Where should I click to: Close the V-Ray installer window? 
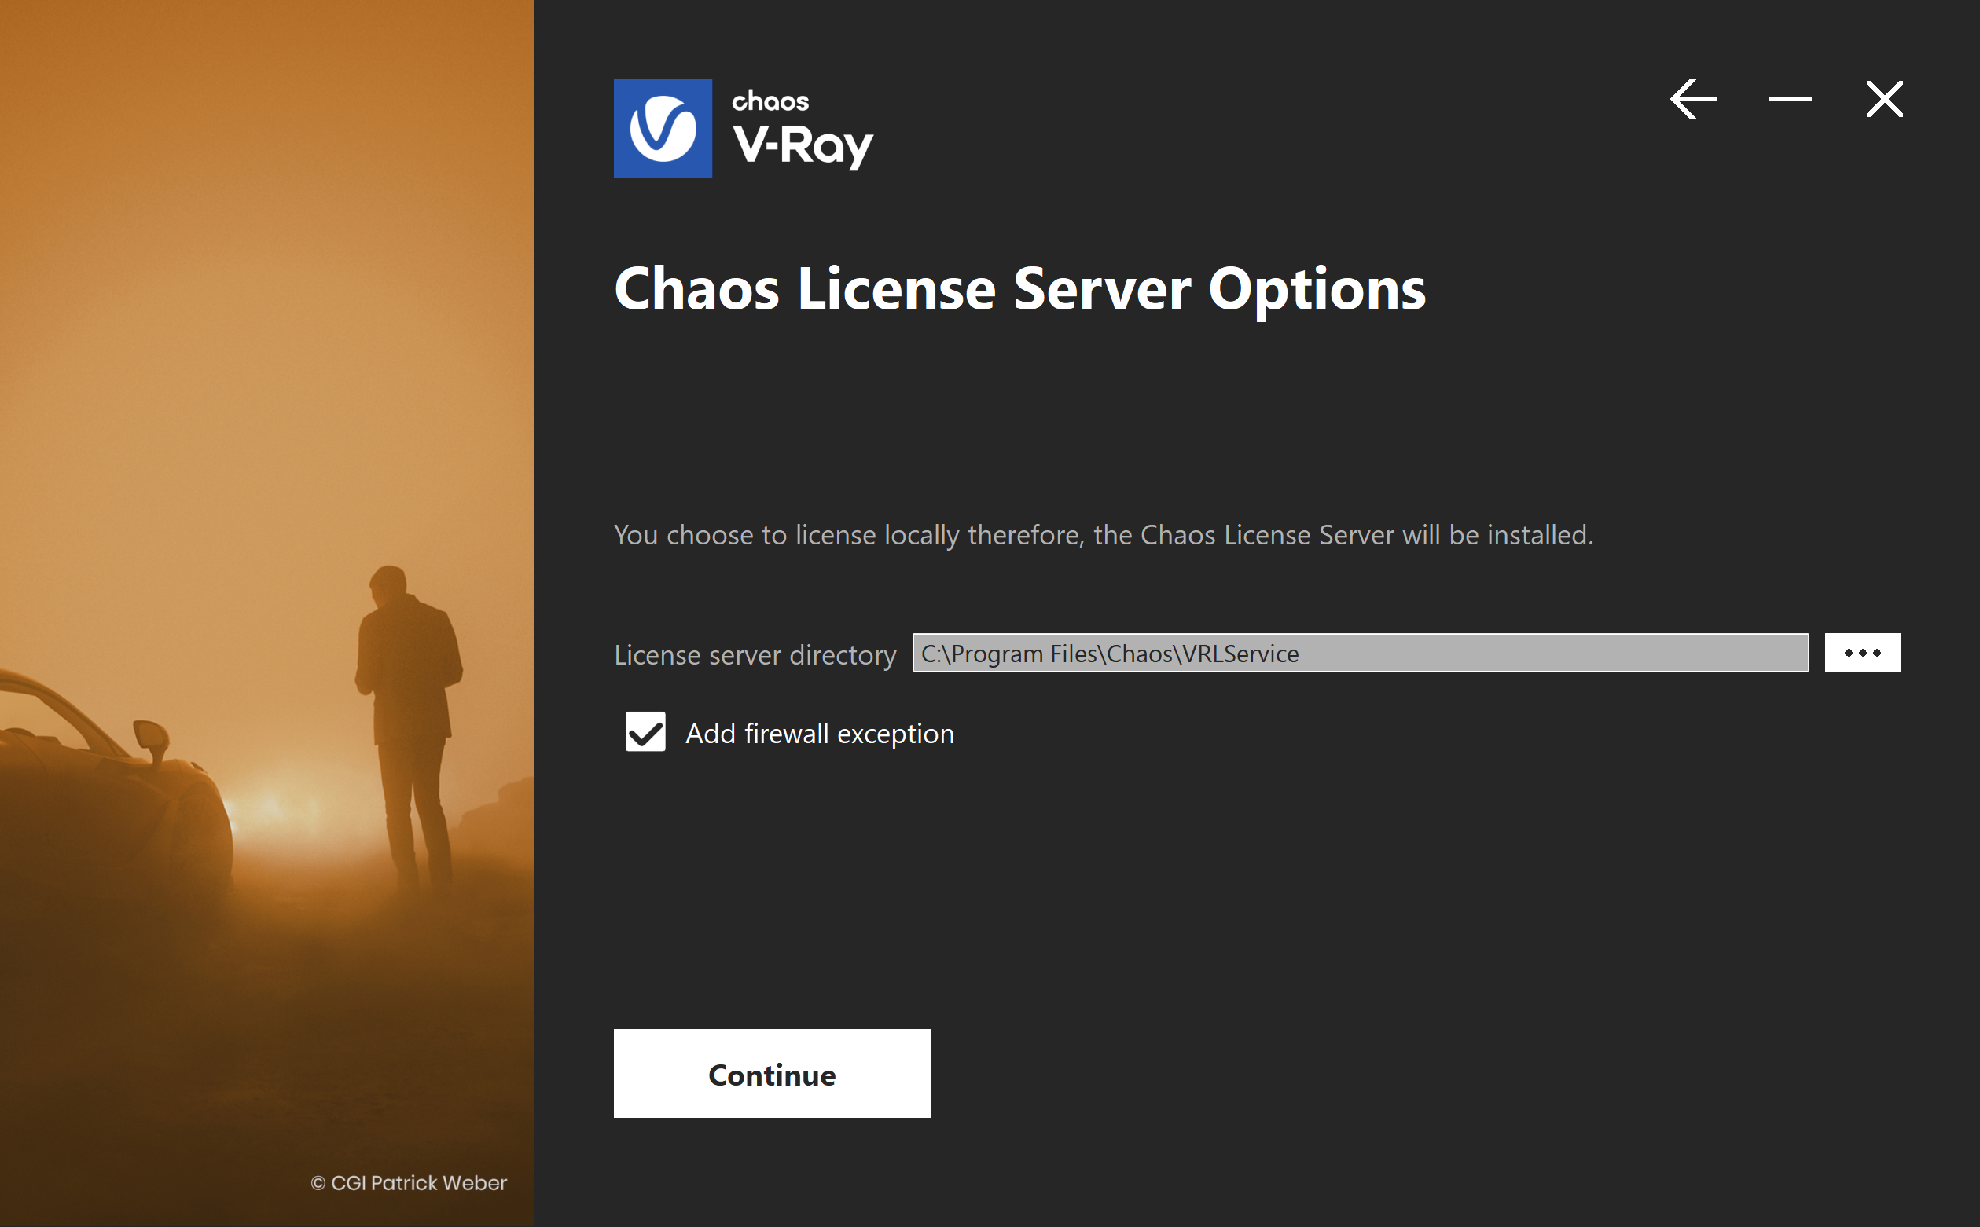pos(1884,99)
